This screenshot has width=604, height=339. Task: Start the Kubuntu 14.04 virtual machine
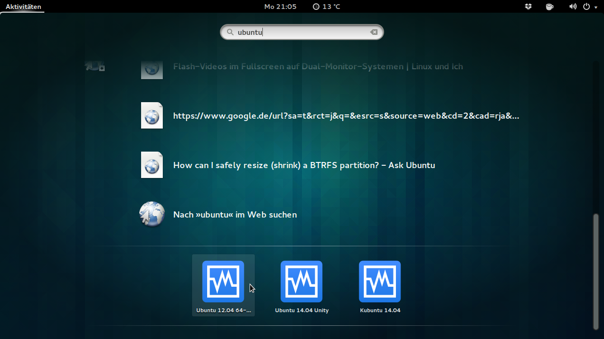[x=380, y=281]
